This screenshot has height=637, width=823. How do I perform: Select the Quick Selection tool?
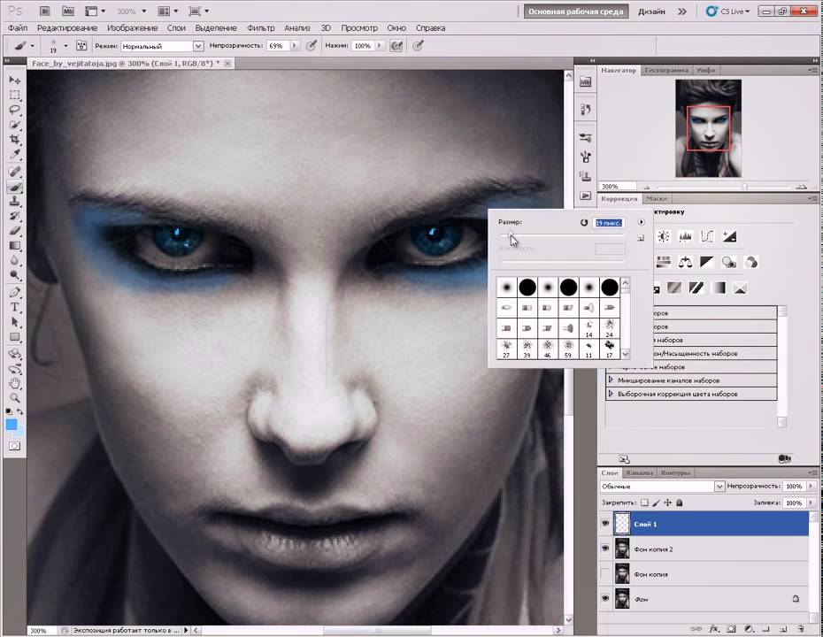pos(15,125)
